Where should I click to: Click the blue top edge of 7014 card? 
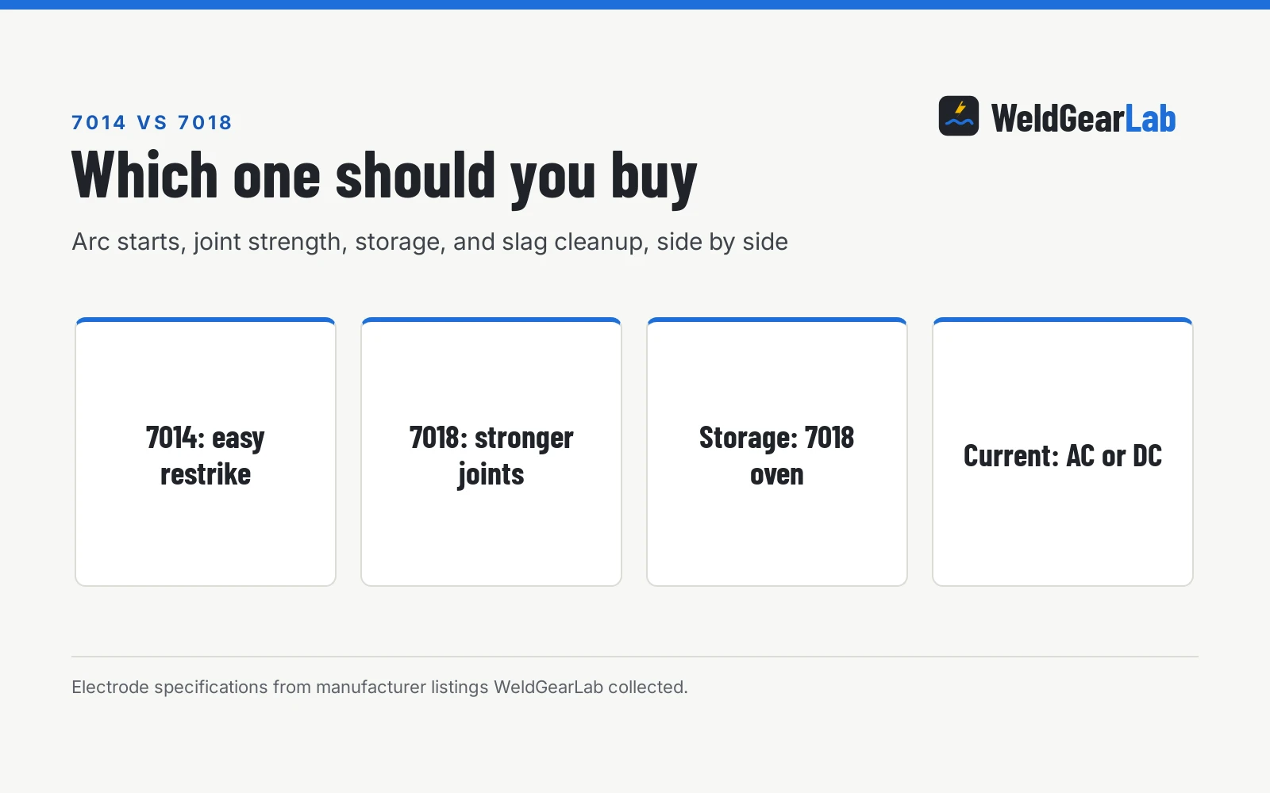click(x=206, y=320)
